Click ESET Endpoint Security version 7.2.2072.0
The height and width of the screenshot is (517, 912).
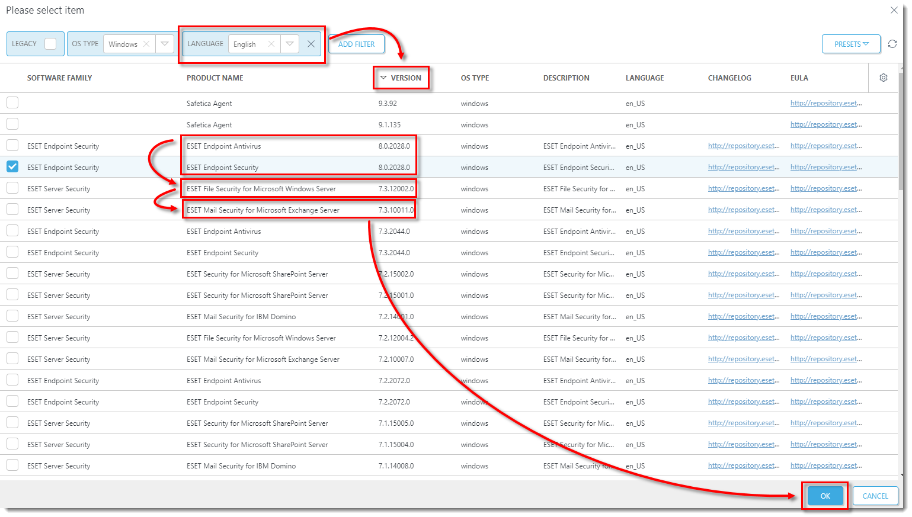(x=394, y=402)
